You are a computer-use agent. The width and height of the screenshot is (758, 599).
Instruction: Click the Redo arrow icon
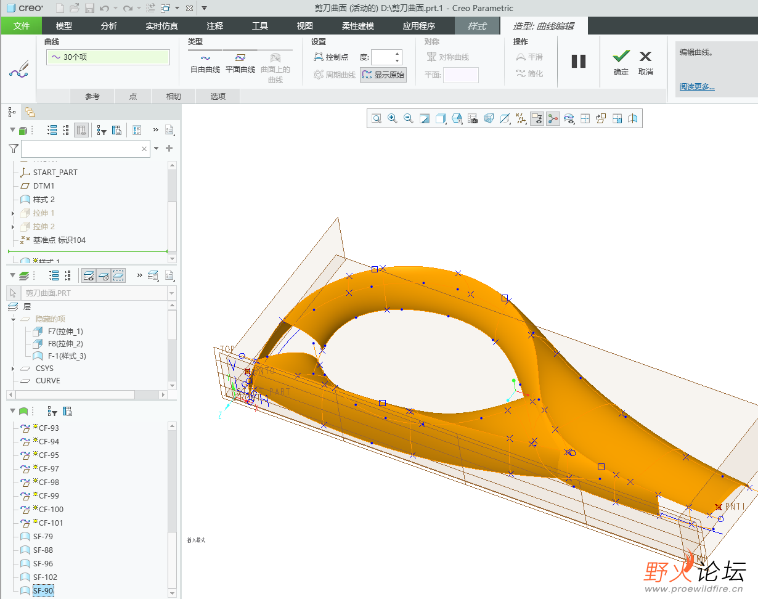[128, 9]
